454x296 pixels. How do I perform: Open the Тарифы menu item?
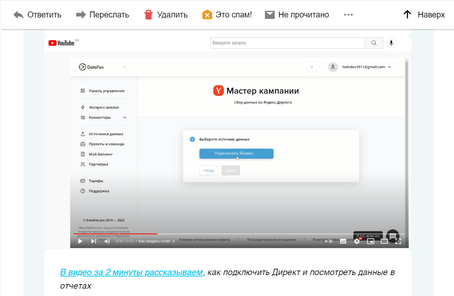[92, 181]
